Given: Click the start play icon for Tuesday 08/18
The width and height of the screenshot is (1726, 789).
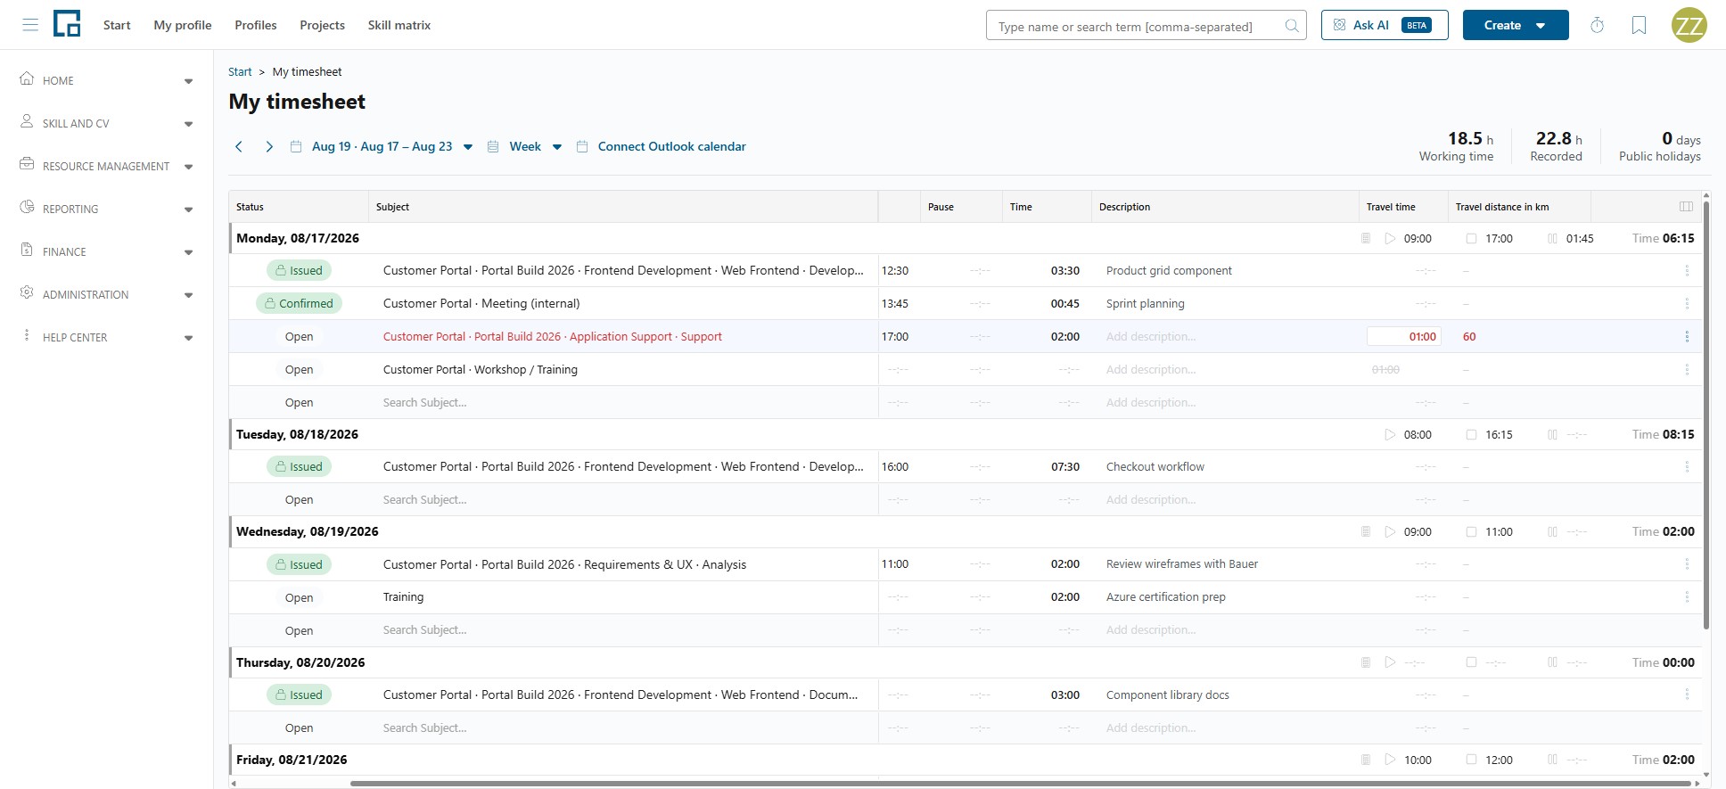Looking at the screenshot, I should tap(1389, 434).
